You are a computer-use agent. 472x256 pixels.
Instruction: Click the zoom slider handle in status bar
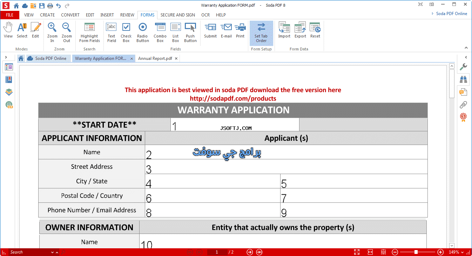[416, 252]
